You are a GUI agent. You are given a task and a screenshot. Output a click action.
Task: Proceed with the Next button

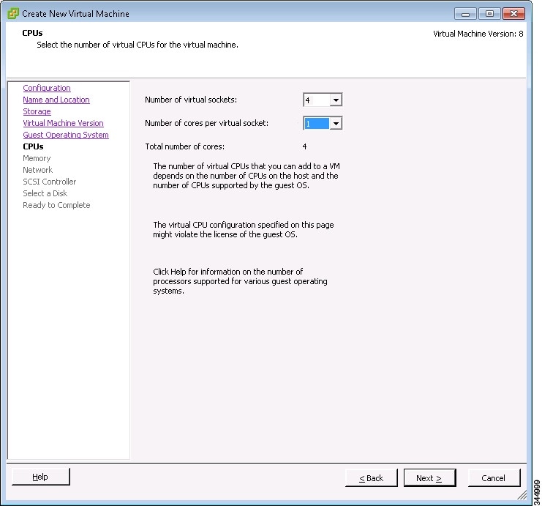pyautogui.click(x=429, y=478)
